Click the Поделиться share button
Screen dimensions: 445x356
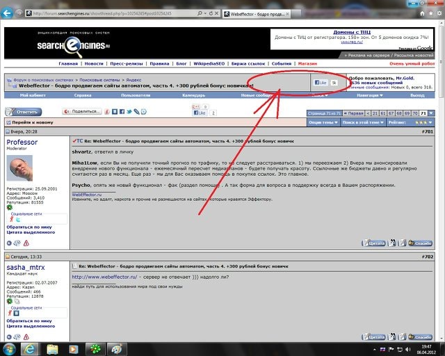point(82,111)
